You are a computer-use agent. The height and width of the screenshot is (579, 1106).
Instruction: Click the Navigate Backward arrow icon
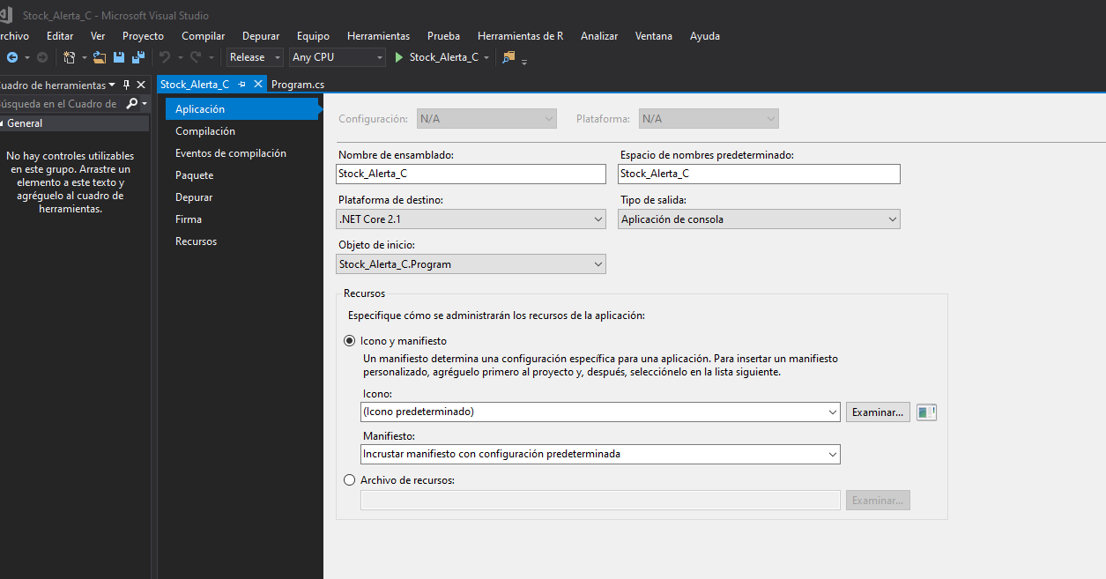pos(11,57)
